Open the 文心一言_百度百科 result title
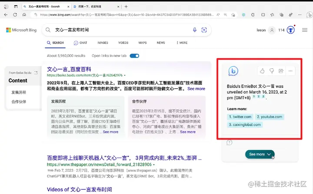The width and height of the screenshot is (313, 194). tap(69, 69)
